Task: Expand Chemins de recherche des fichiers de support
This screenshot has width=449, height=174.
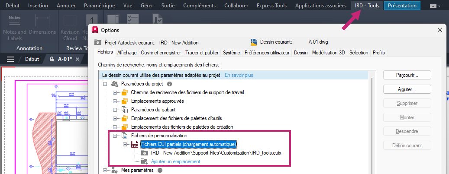Action: click(115, 92)
